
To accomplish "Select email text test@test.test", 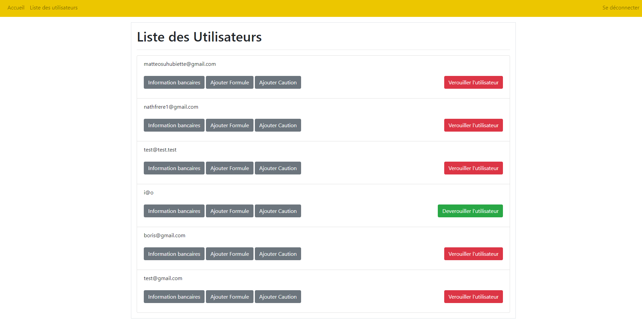I will 160,150.
